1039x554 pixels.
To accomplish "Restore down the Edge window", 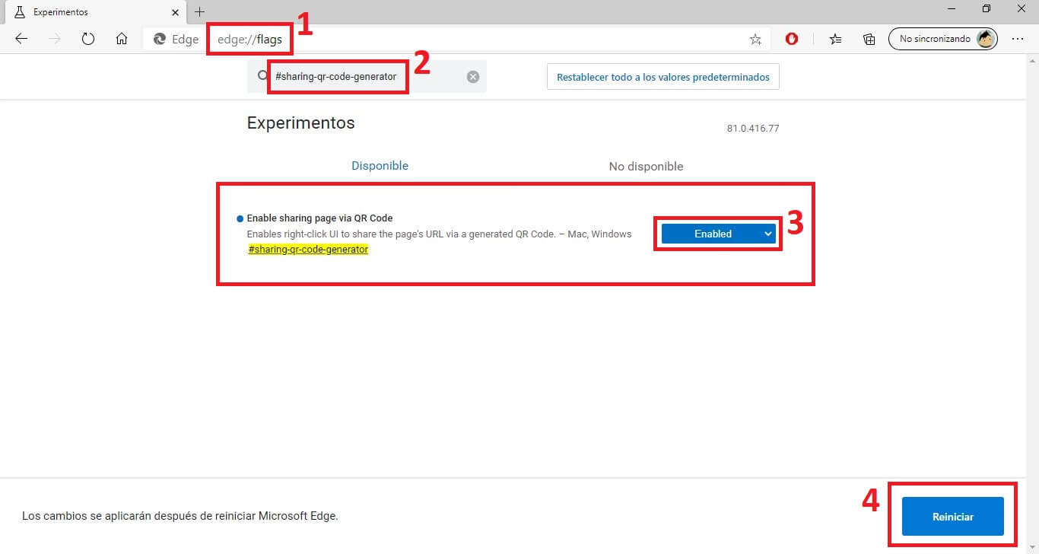I will point(987,8).
